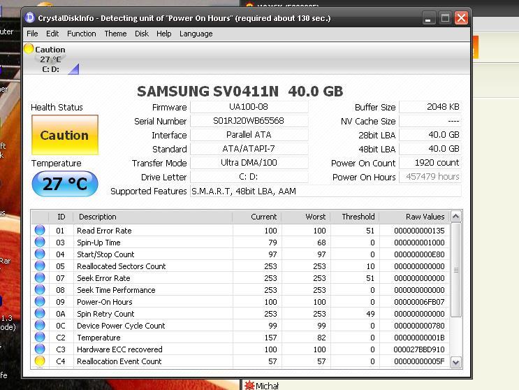Open the Theme menu

pyautogui.click(x=115, y=34)
